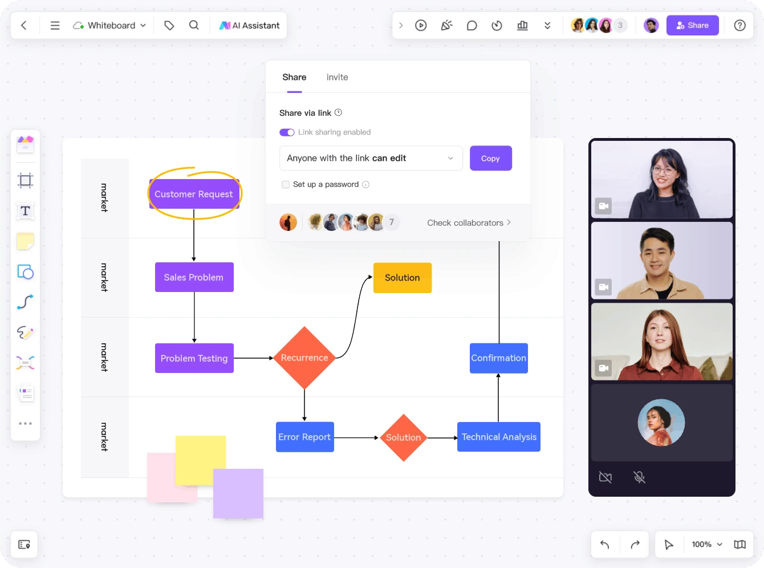
Task: Collapse toolbar with double chevron down
Action: point(547,25)
